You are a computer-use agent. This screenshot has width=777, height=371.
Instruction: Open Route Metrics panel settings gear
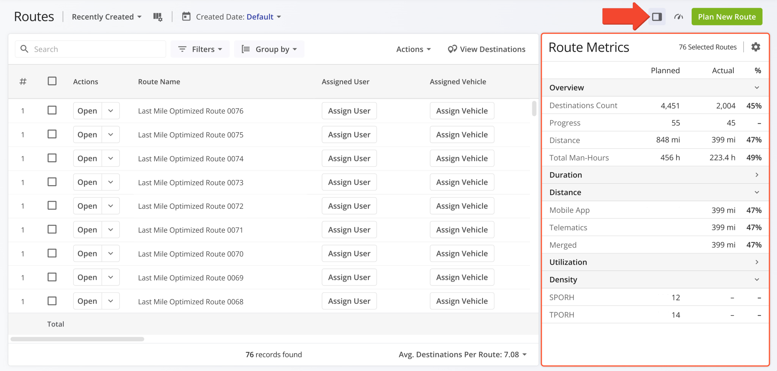tap(756, 47)
